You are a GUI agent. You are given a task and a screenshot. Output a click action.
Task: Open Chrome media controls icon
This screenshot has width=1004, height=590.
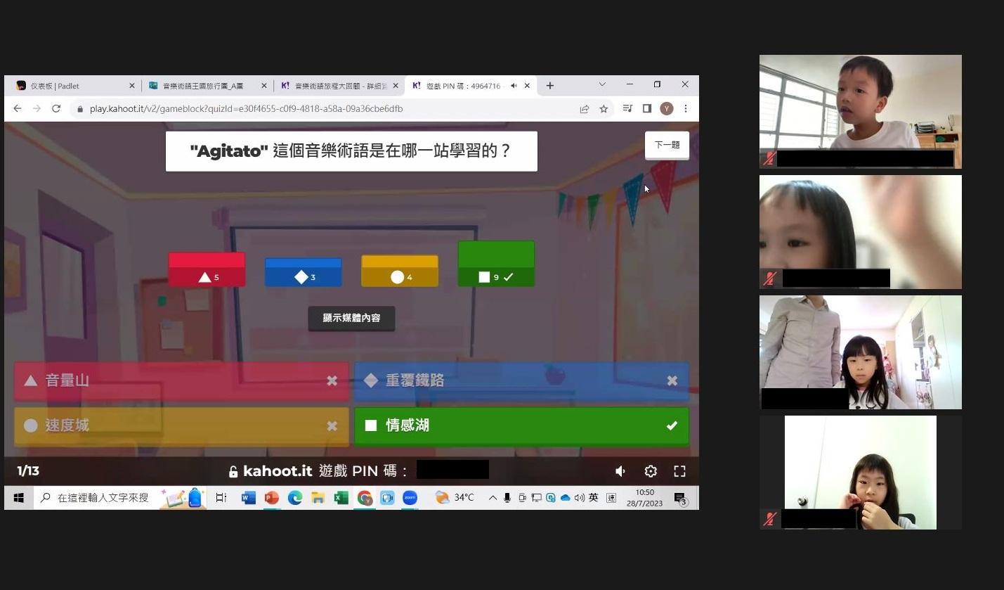[x=627, y=109]
